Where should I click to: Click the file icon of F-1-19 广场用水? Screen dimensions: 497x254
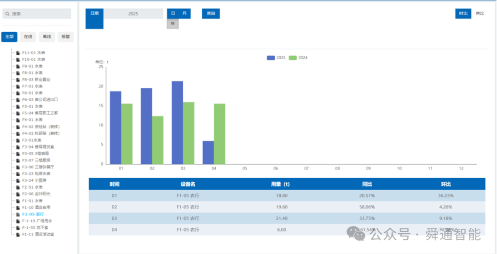pos(18,221)
